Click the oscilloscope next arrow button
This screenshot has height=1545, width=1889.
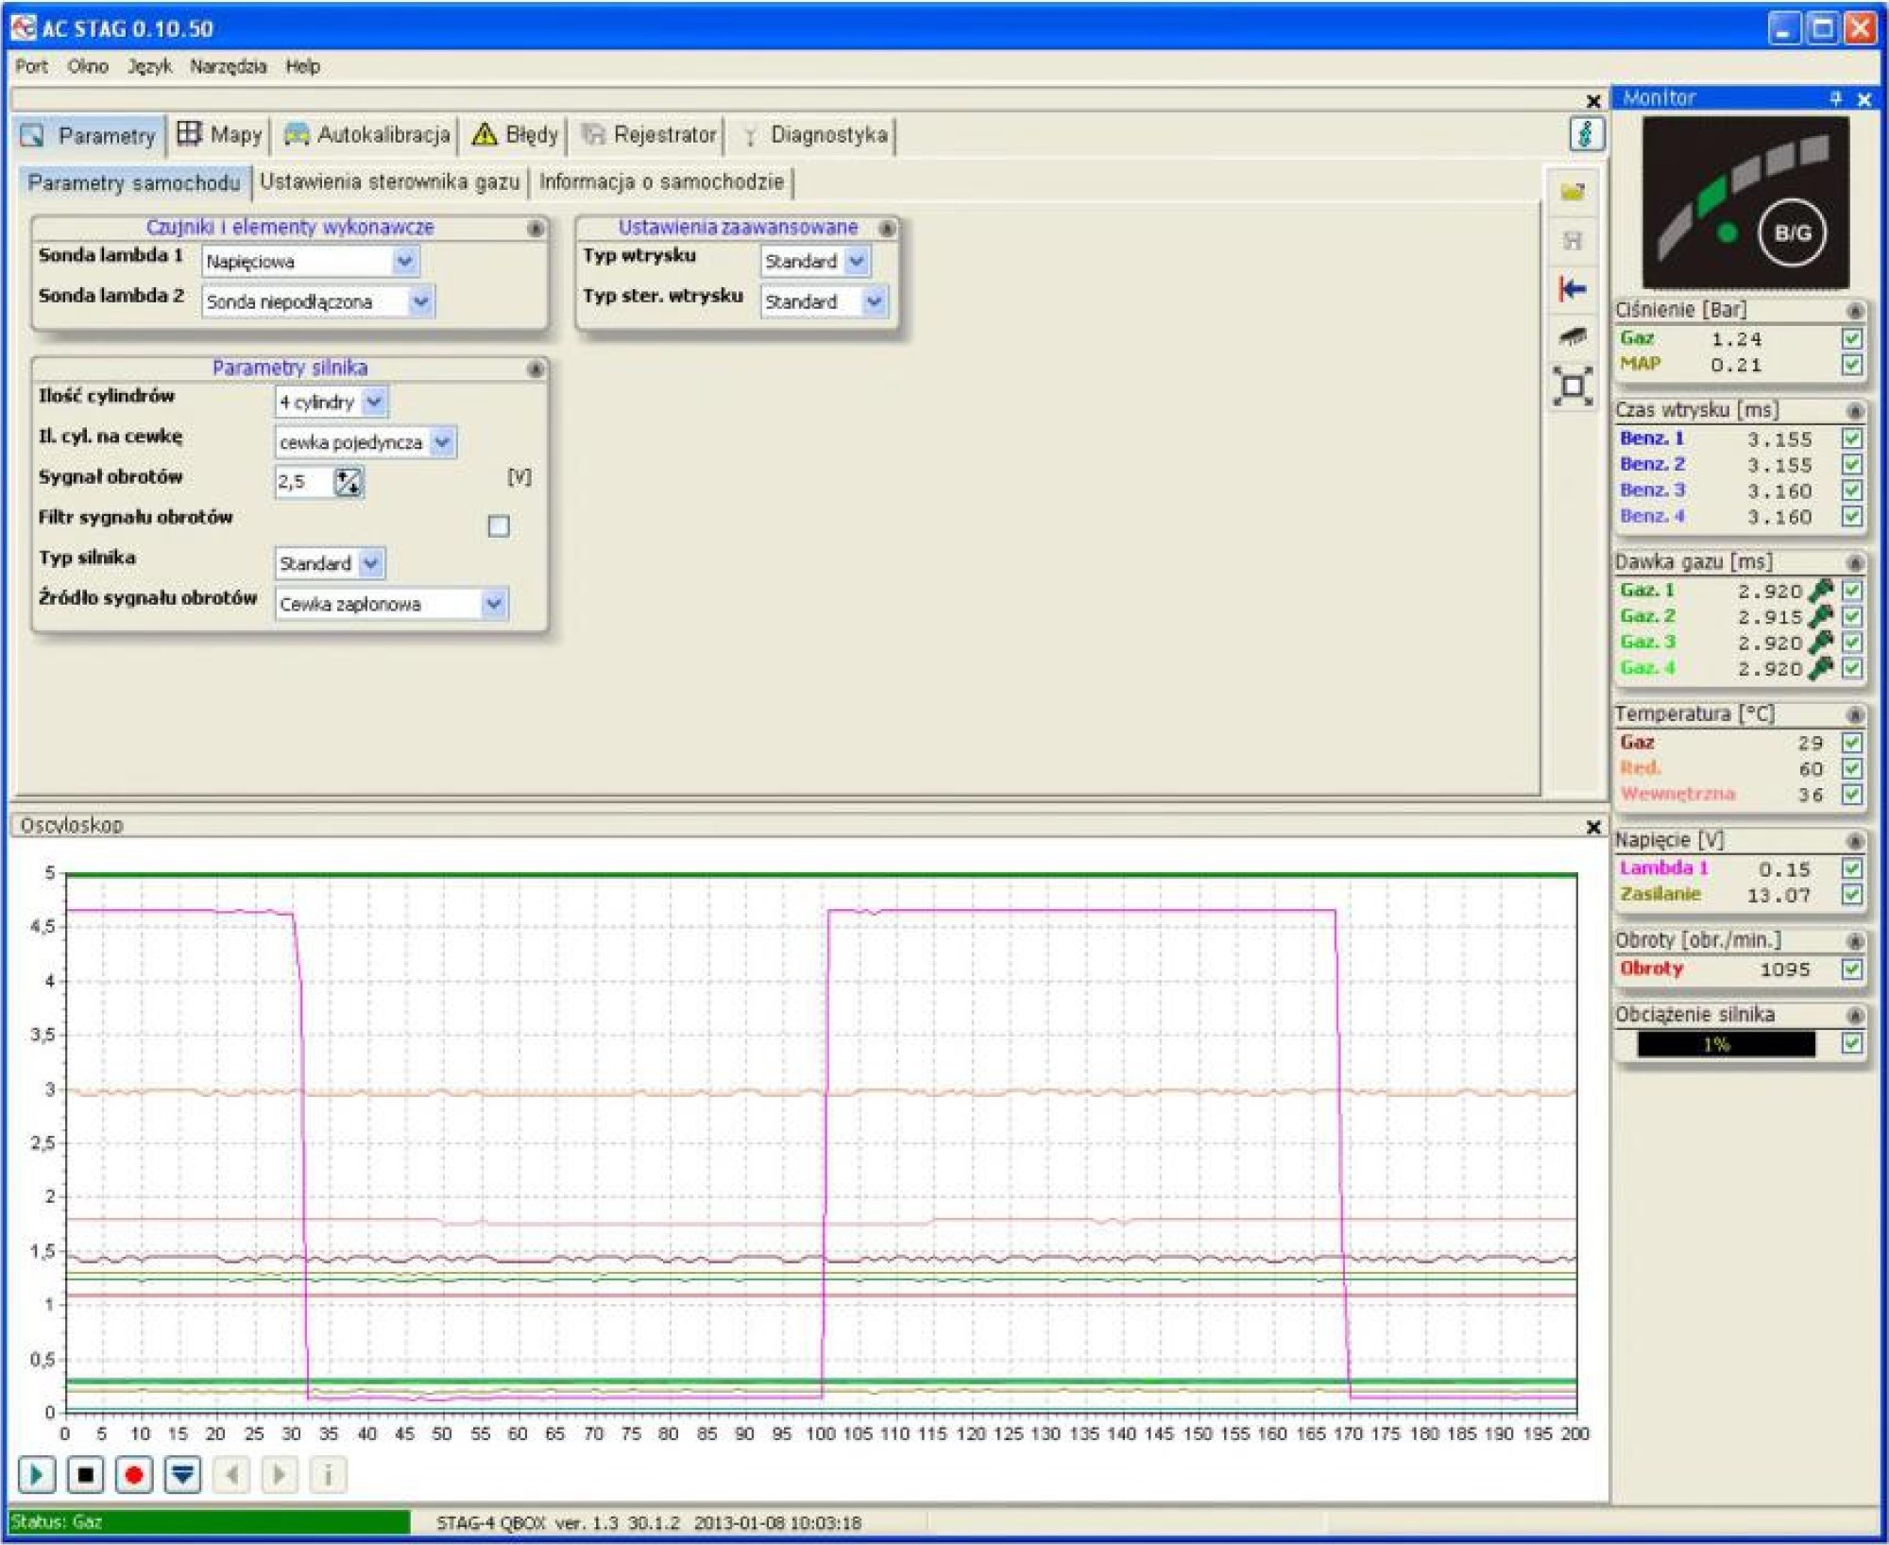[x=280, y=1474]
